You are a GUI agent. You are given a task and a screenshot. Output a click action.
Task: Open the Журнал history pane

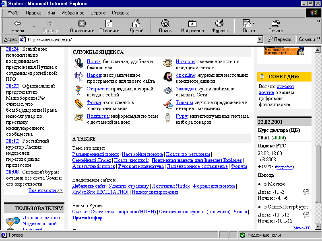point(219,26)
